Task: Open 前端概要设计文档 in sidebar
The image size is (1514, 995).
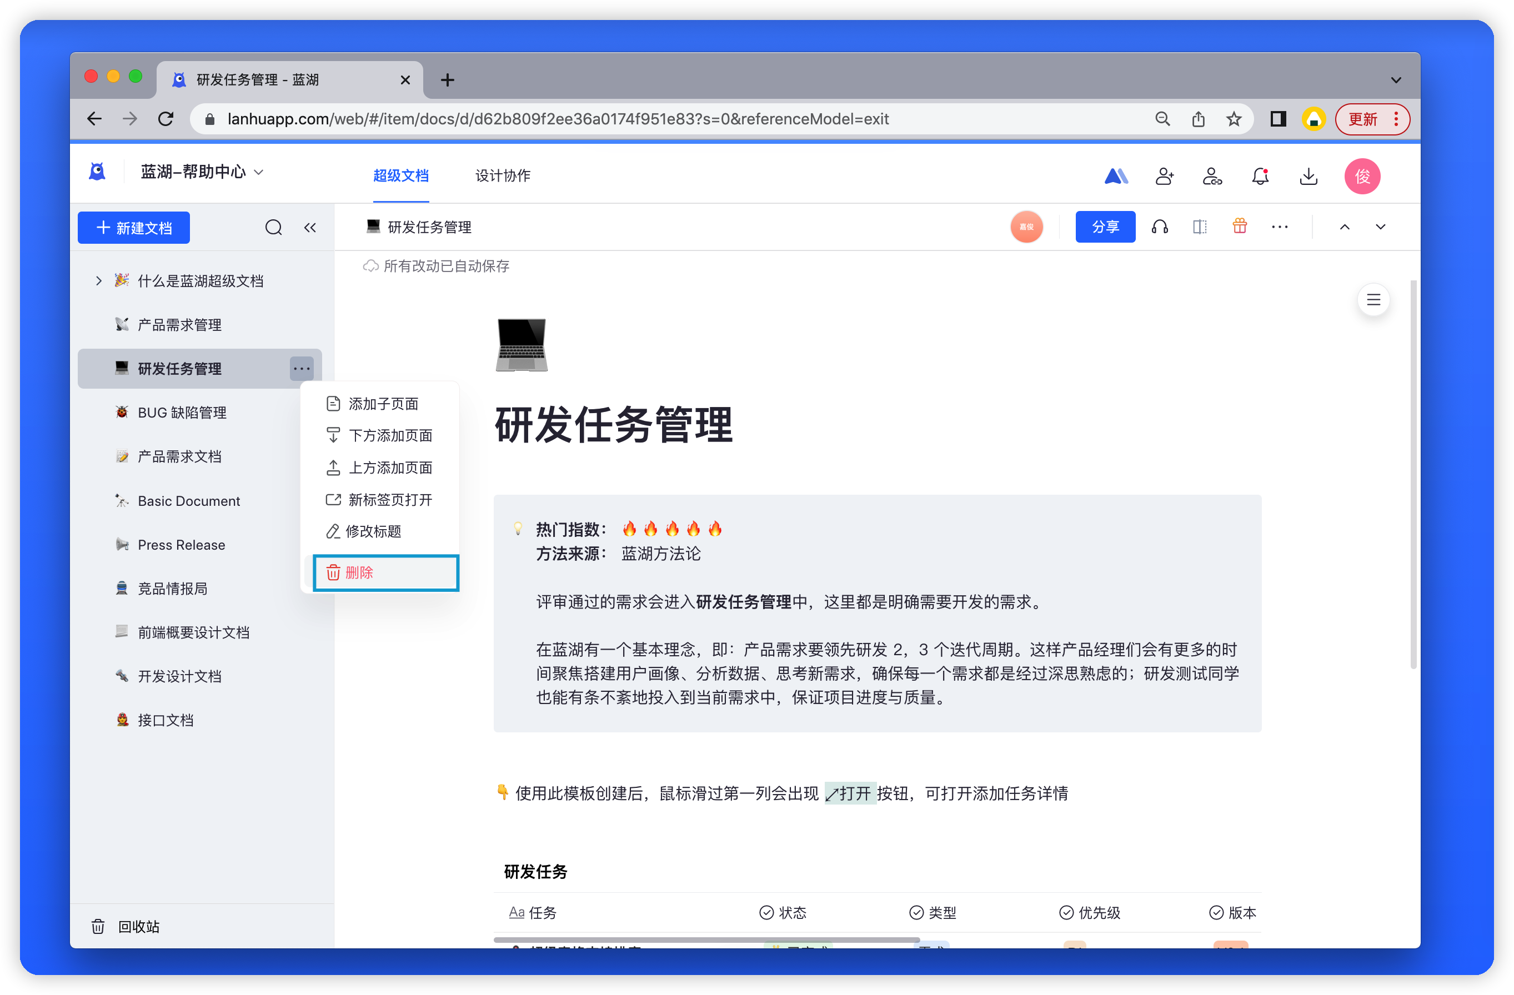Action: tap(200, 632)
